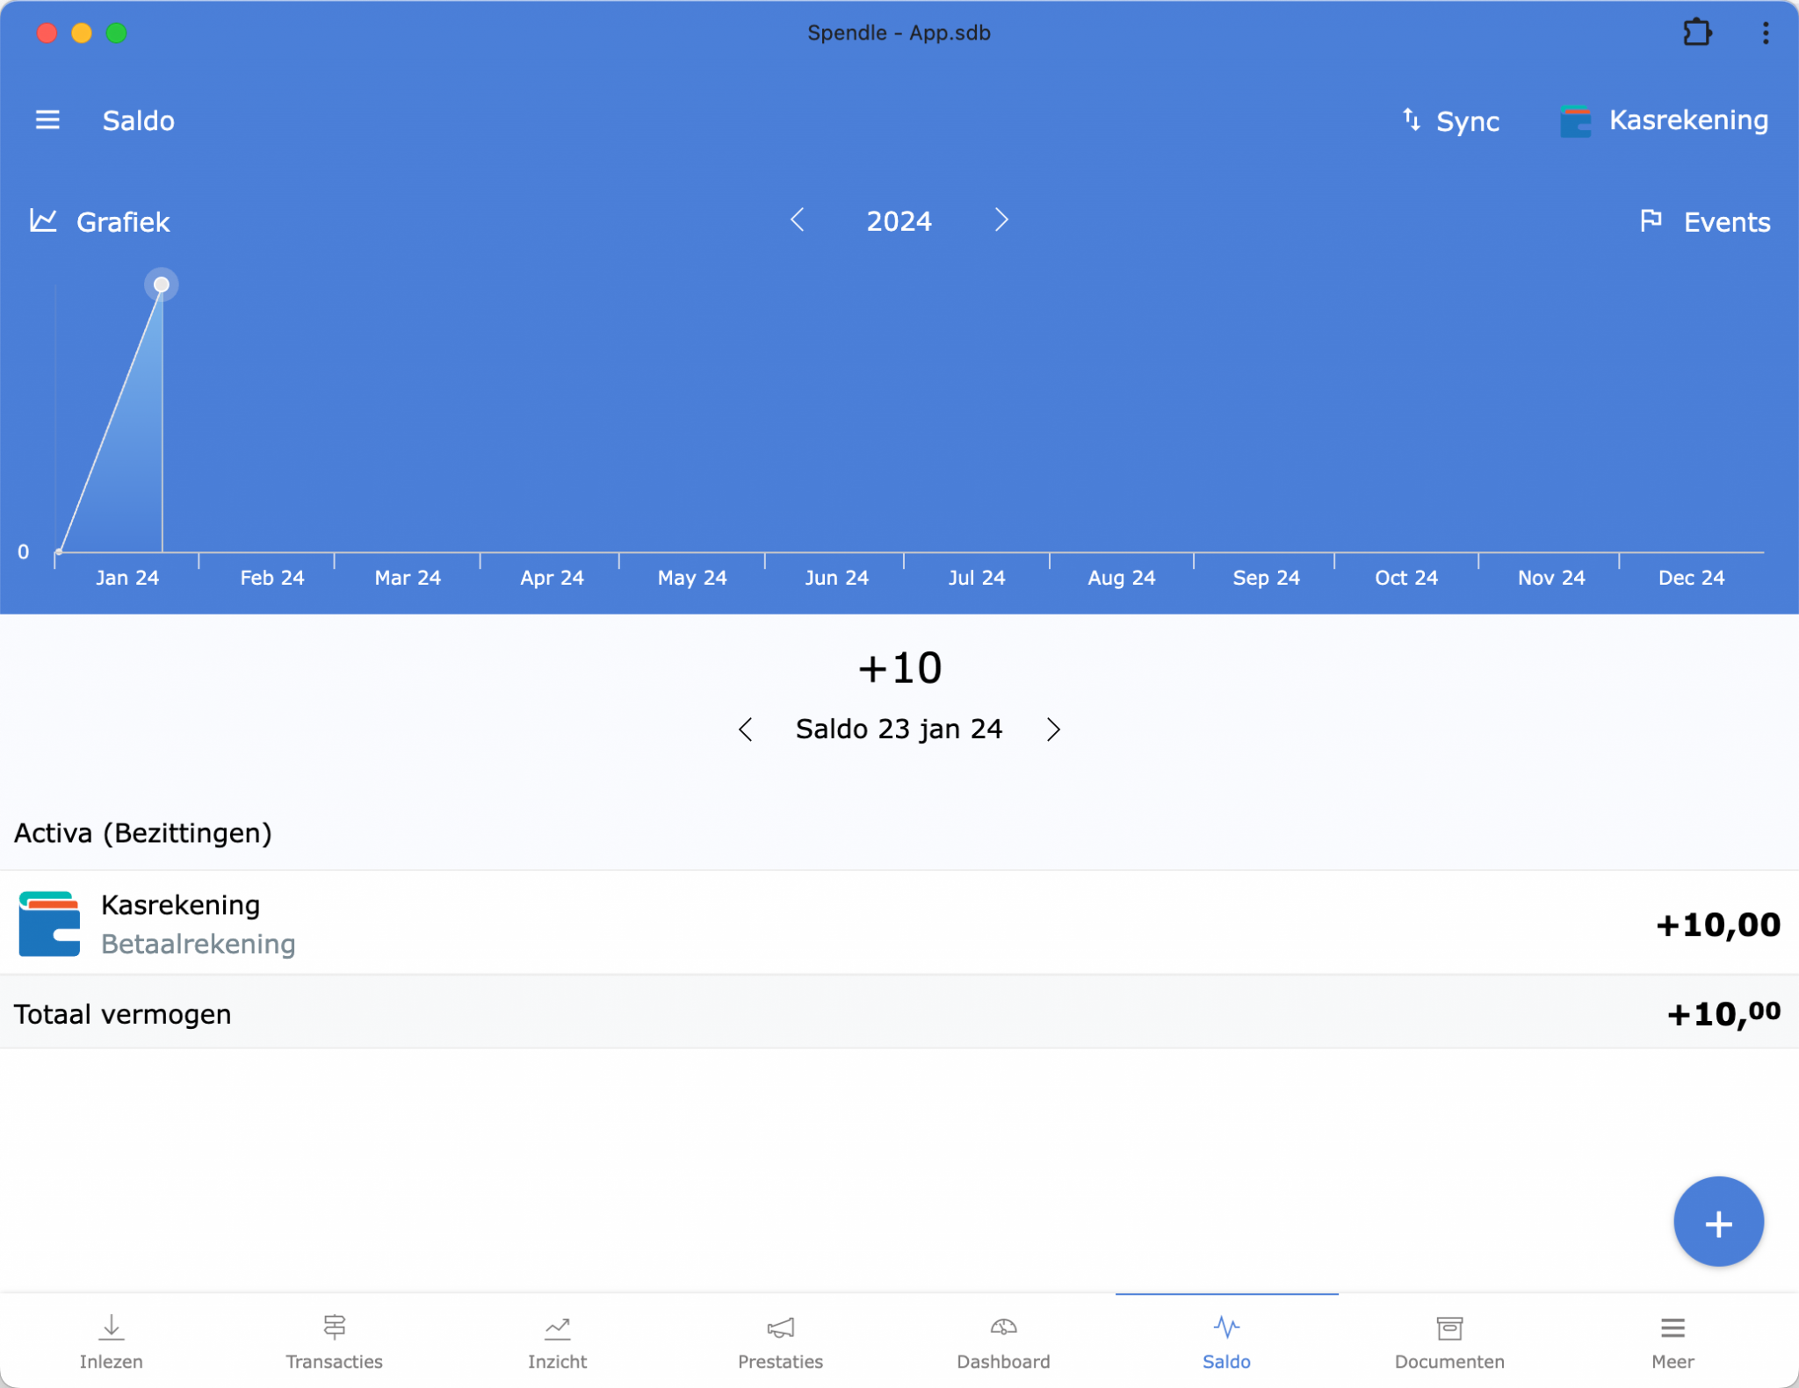Click the Dec 24 axis label
The height and width of the screenshot is (1388, 1799).
coord(1691,578)
